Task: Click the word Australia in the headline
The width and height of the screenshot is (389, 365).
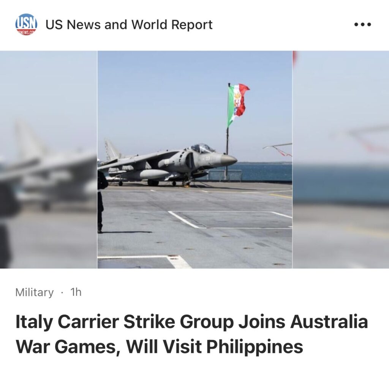Action: coord(329,321)
